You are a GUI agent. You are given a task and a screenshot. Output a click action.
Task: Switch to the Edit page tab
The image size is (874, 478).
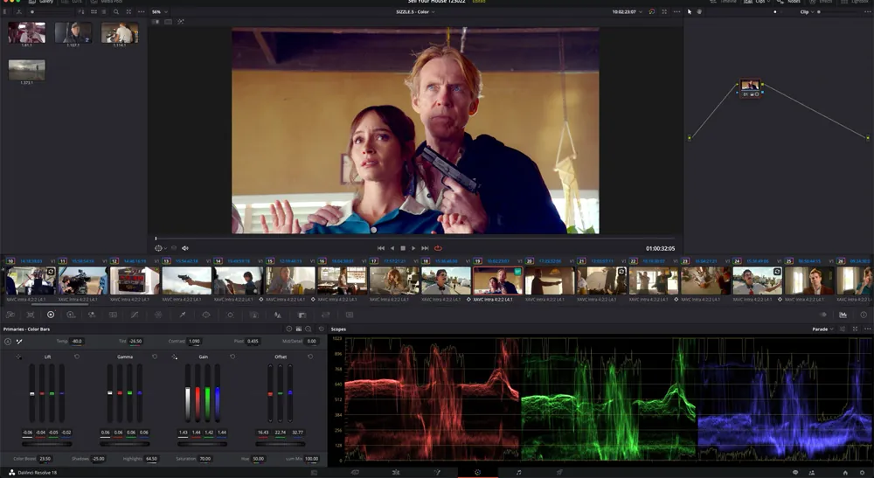tap(396, 473)
